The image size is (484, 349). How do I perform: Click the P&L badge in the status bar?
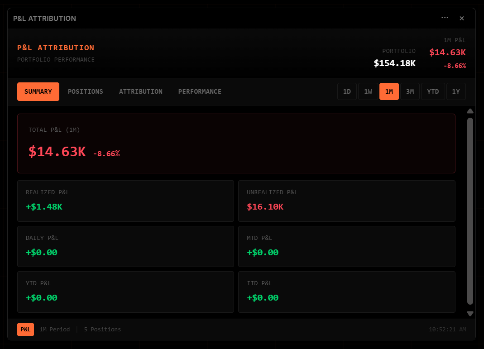[25, 330]
